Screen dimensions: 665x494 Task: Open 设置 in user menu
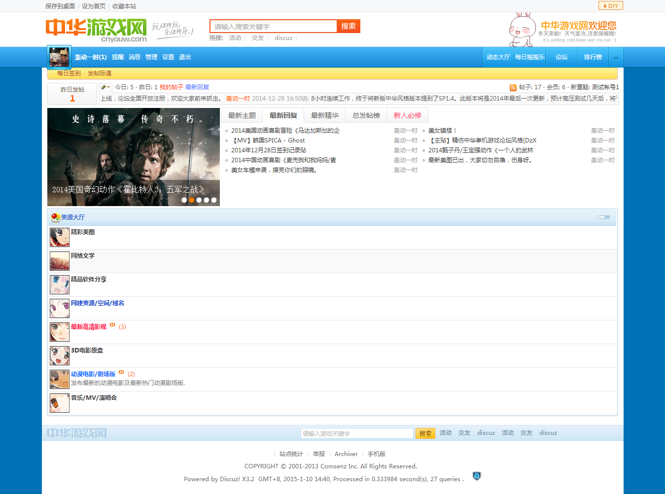pyautogui.click(x=168, y=57)
